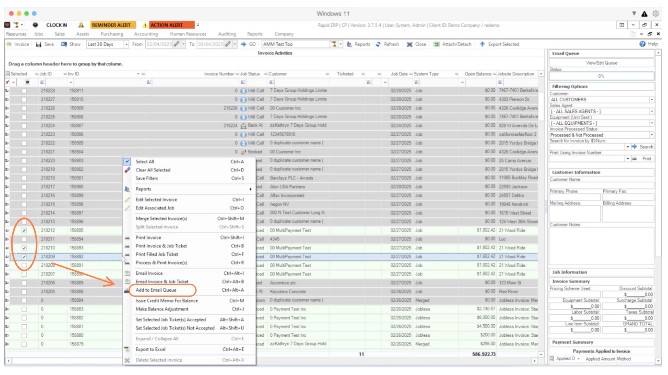Viewport: 668px width, 375px height.
Task: Click the warning triangle in Windows 11 title bar
Action: (645, 14)
